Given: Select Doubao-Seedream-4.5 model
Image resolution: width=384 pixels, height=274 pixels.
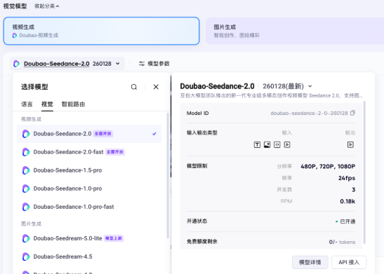Looking at the screenshot, I should (x=89, y=256).
